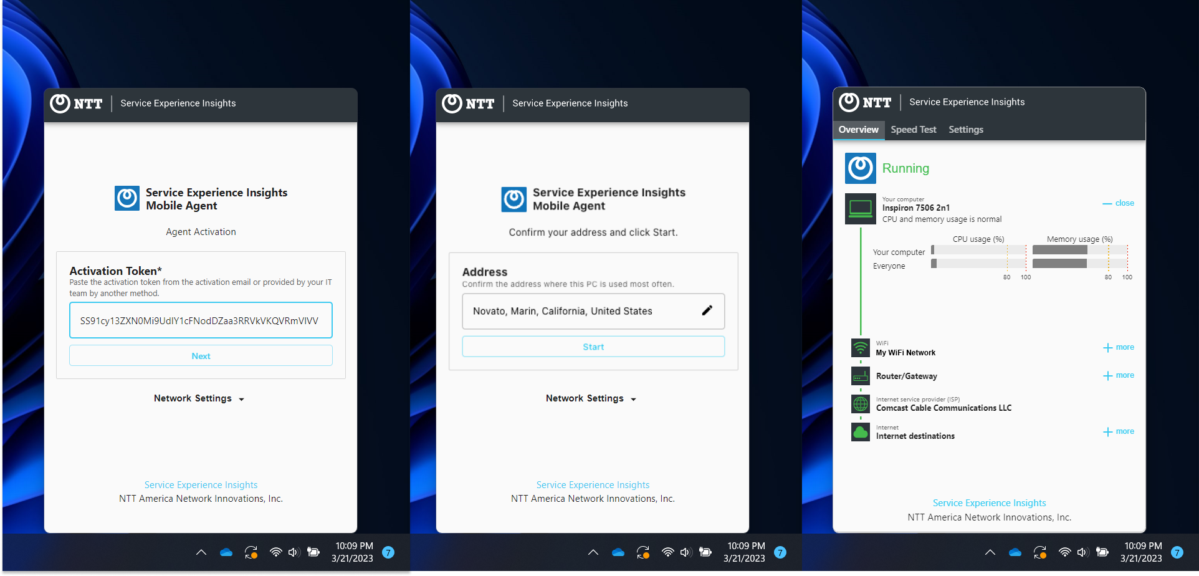The image size is (1199, 576).
Task: Click Everyone memory usage bar
Action: [1080, 264]
